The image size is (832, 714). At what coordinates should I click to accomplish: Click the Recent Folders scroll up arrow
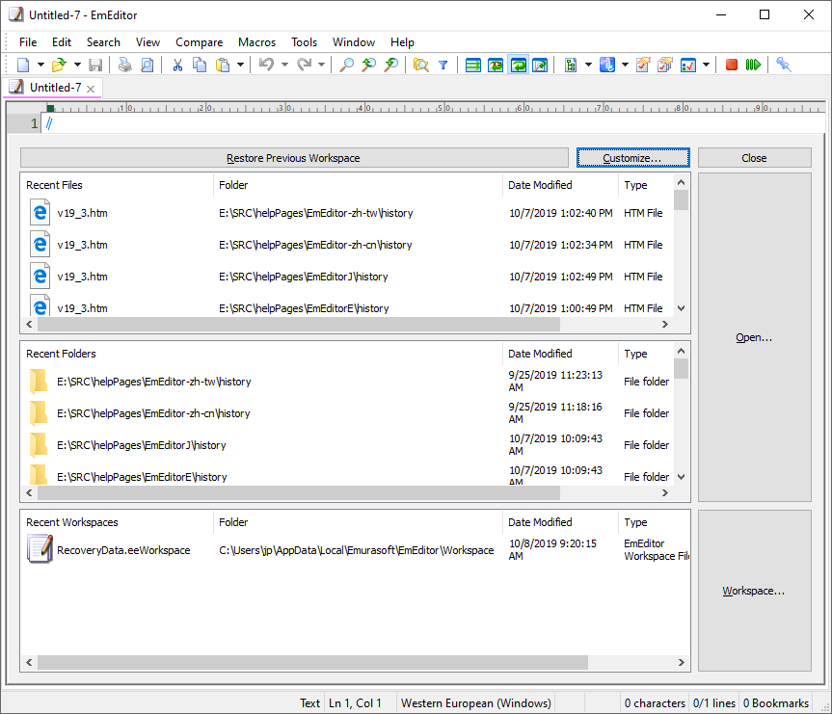[x=682, y=351]
